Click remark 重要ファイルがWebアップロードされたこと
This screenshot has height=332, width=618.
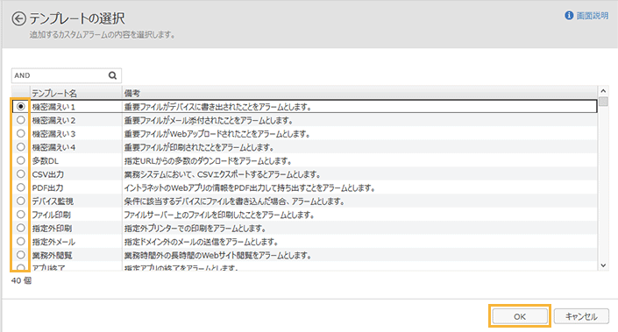(x=217, y=134)
